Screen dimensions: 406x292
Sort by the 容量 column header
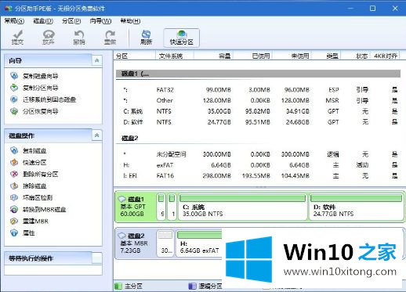click(213, 56)
